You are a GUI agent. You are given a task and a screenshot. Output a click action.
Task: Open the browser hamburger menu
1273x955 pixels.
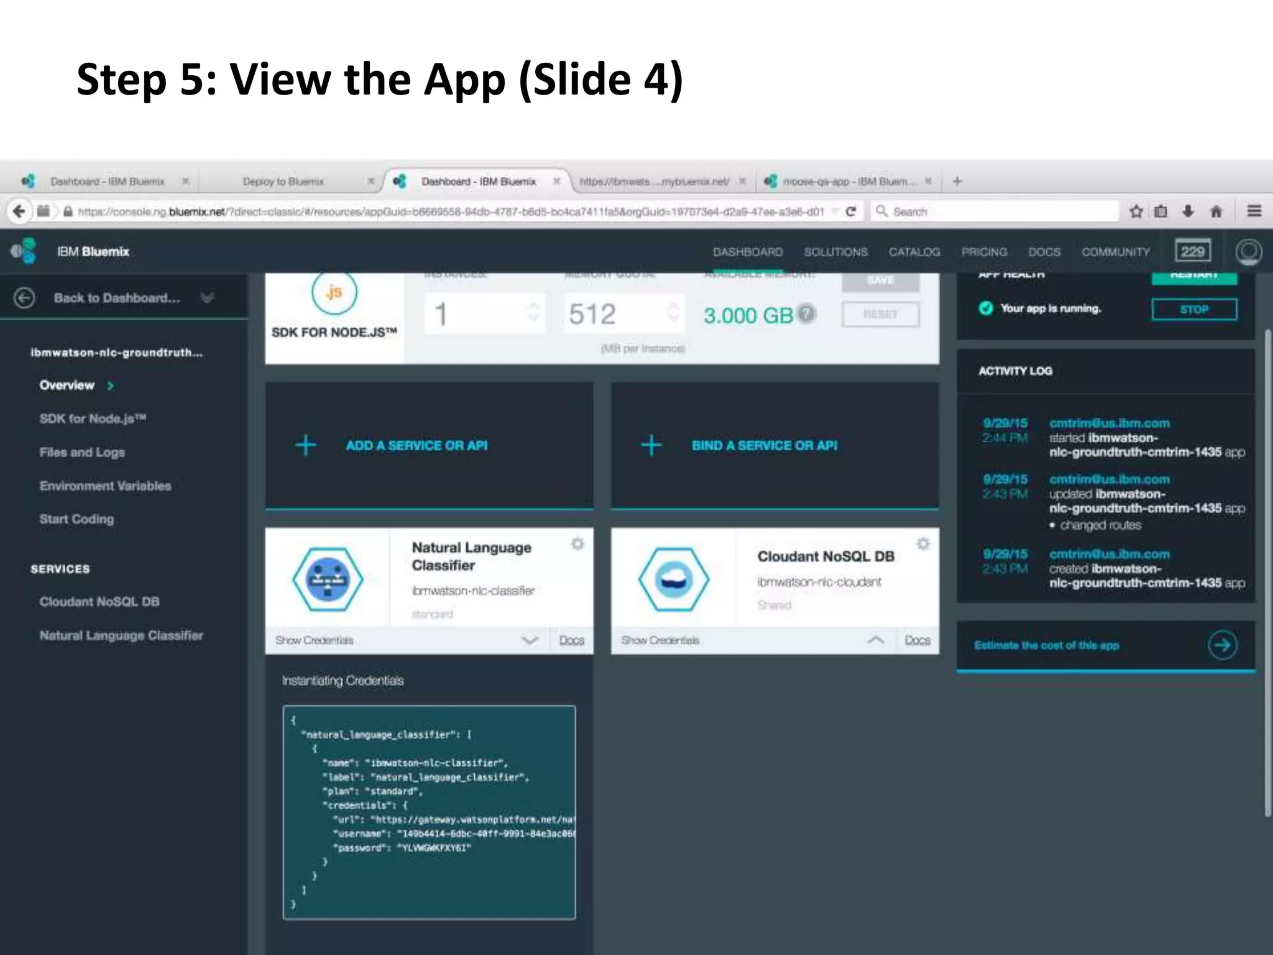coord(1254,211)
